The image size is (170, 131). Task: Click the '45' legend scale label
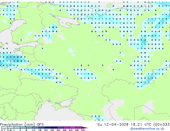[77, 130]
